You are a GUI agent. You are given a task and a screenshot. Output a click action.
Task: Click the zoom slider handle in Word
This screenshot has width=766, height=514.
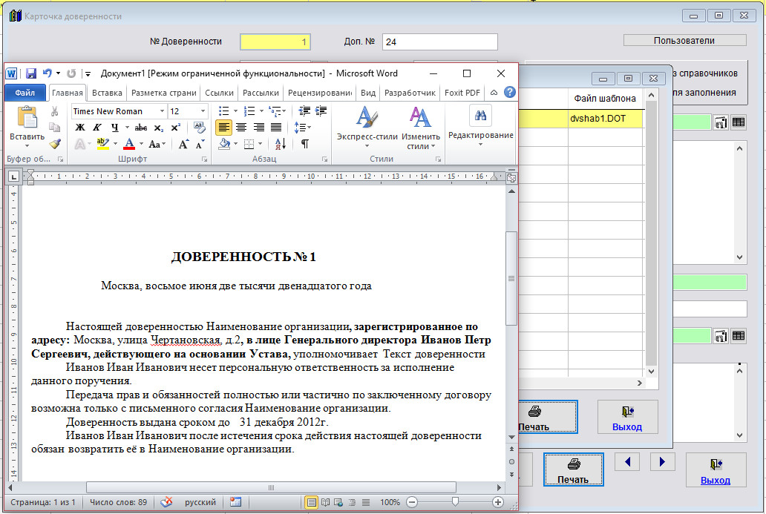[x=454, y=502]
